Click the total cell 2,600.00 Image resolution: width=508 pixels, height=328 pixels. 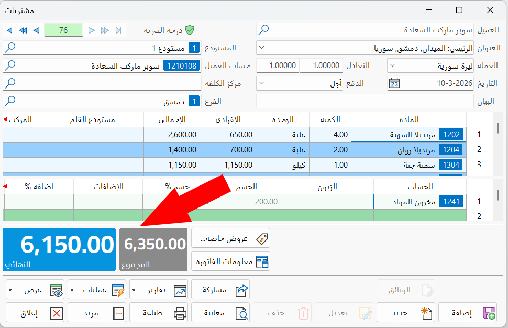coord(172,135)
